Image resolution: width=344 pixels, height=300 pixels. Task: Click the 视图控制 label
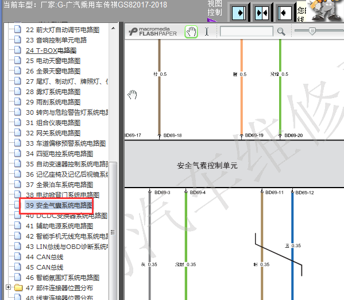point(215,8)
